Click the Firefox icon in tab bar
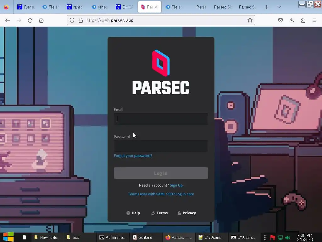322x242 pixels. click(x=6, y=7)
